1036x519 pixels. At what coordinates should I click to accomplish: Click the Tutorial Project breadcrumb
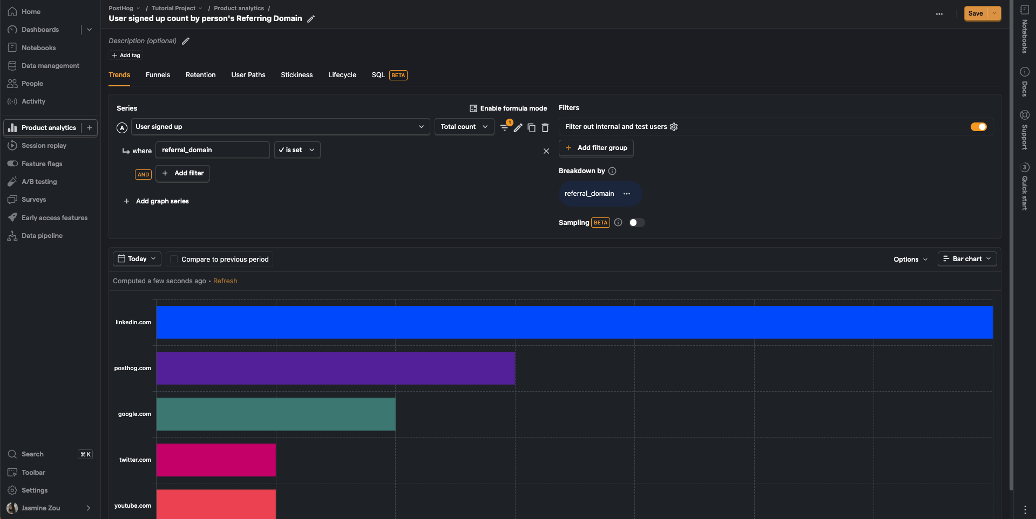click(x=173, y=8)
